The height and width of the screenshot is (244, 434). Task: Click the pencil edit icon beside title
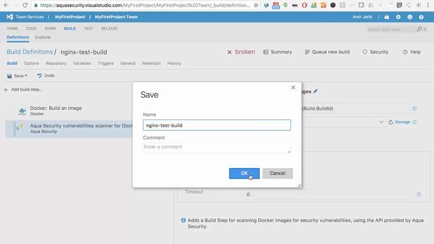point(315,91)
